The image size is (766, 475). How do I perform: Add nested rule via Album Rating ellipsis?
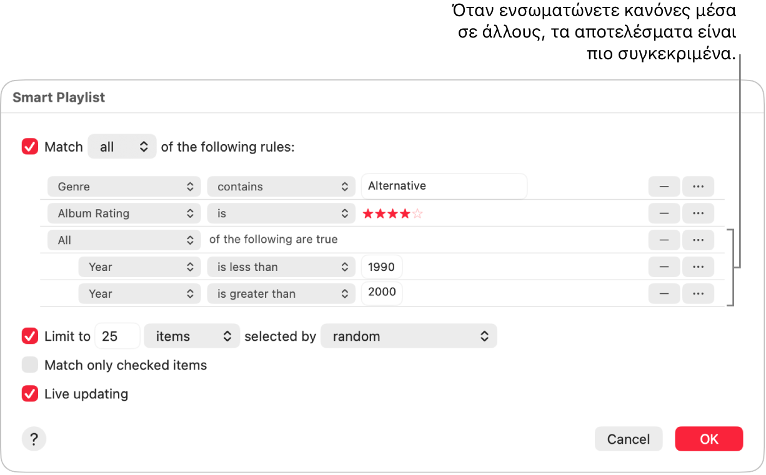[x=698, y=213]
